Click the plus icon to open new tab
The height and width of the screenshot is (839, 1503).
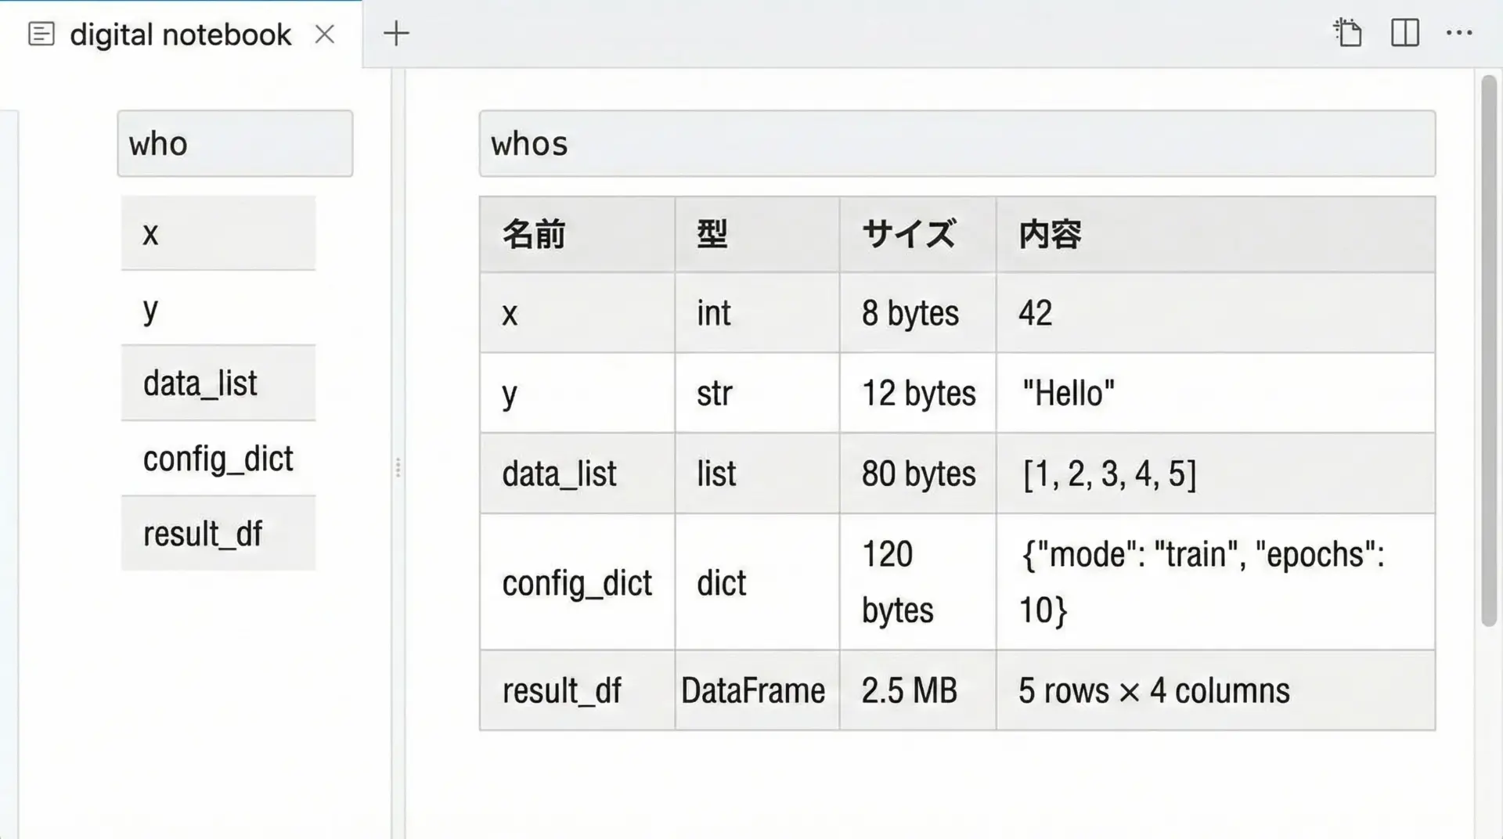point(396,34)
